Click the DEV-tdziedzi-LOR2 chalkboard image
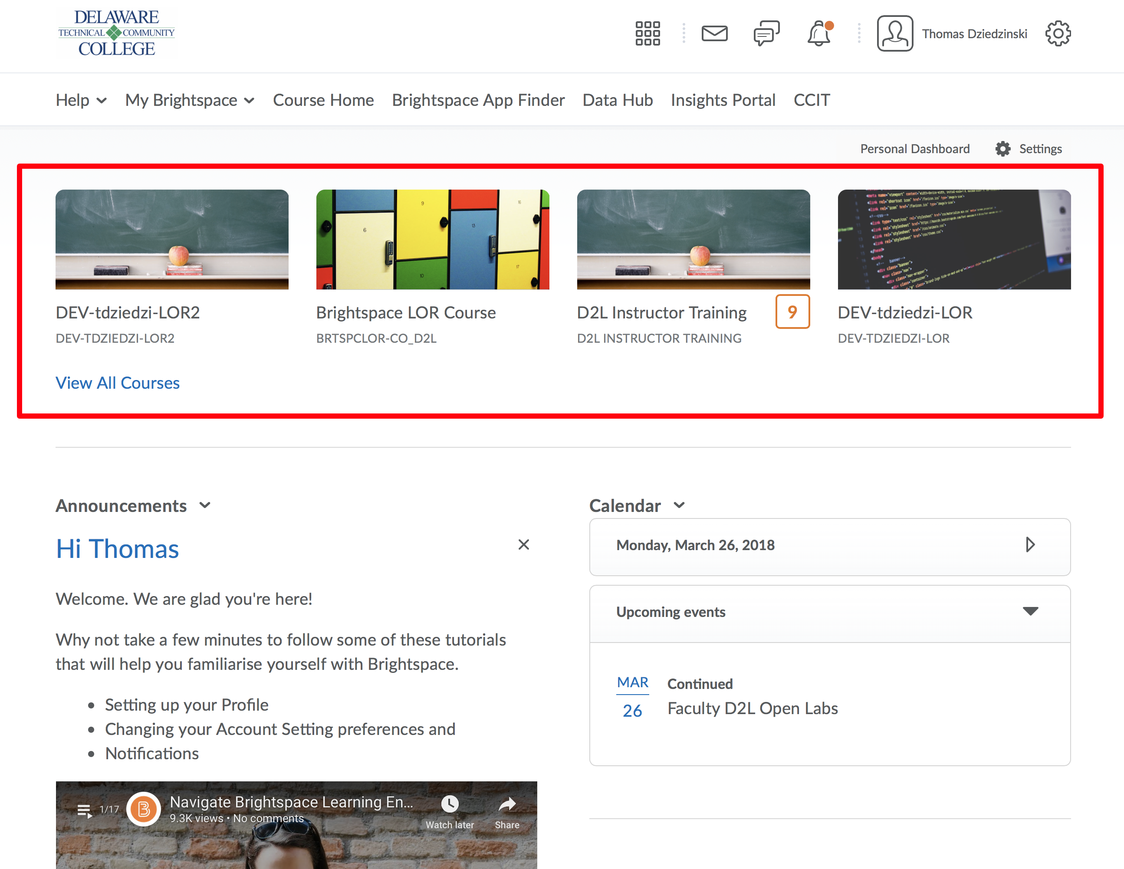This screenshot has width=1124, height=869. (172, 239)
